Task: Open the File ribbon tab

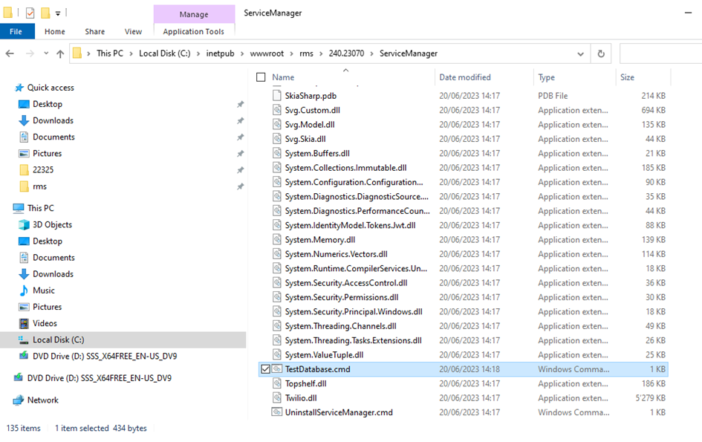Action: click(16, 31)
